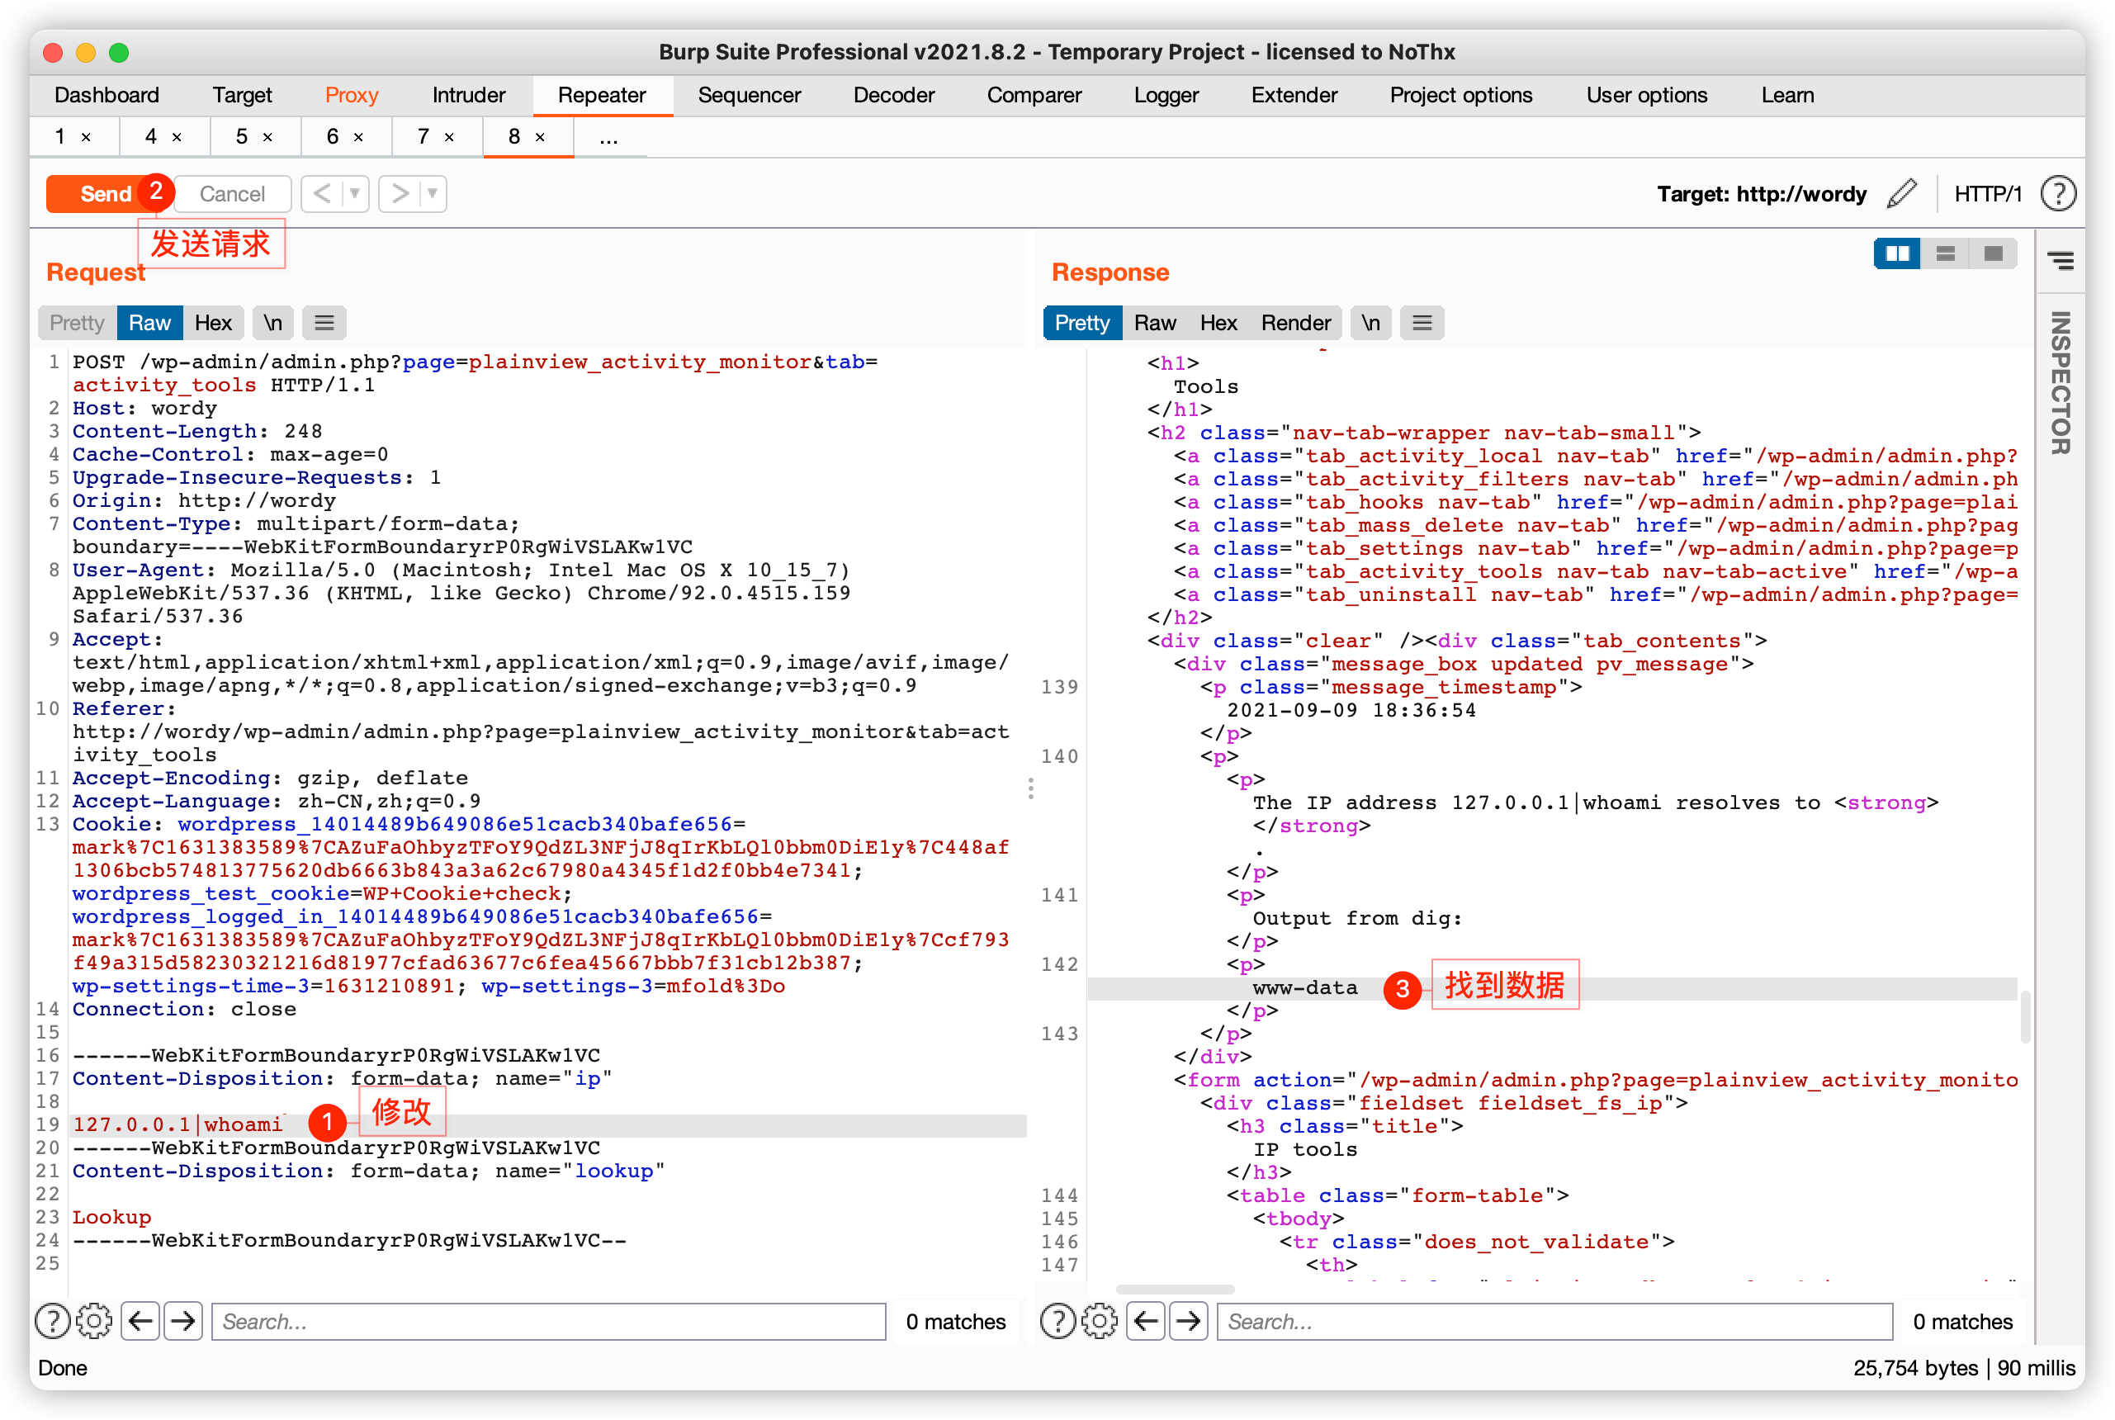The image size is (2115, 1420).
Task: Switch Request view to Hex
Action: (x=213, y=323)
